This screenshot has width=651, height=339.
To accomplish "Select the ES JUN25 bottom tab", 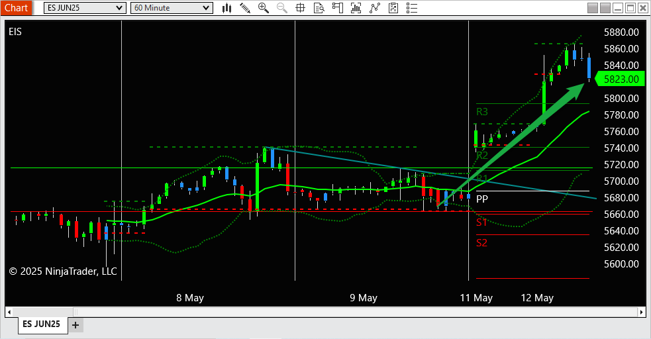I will click(x=42, y=324).
